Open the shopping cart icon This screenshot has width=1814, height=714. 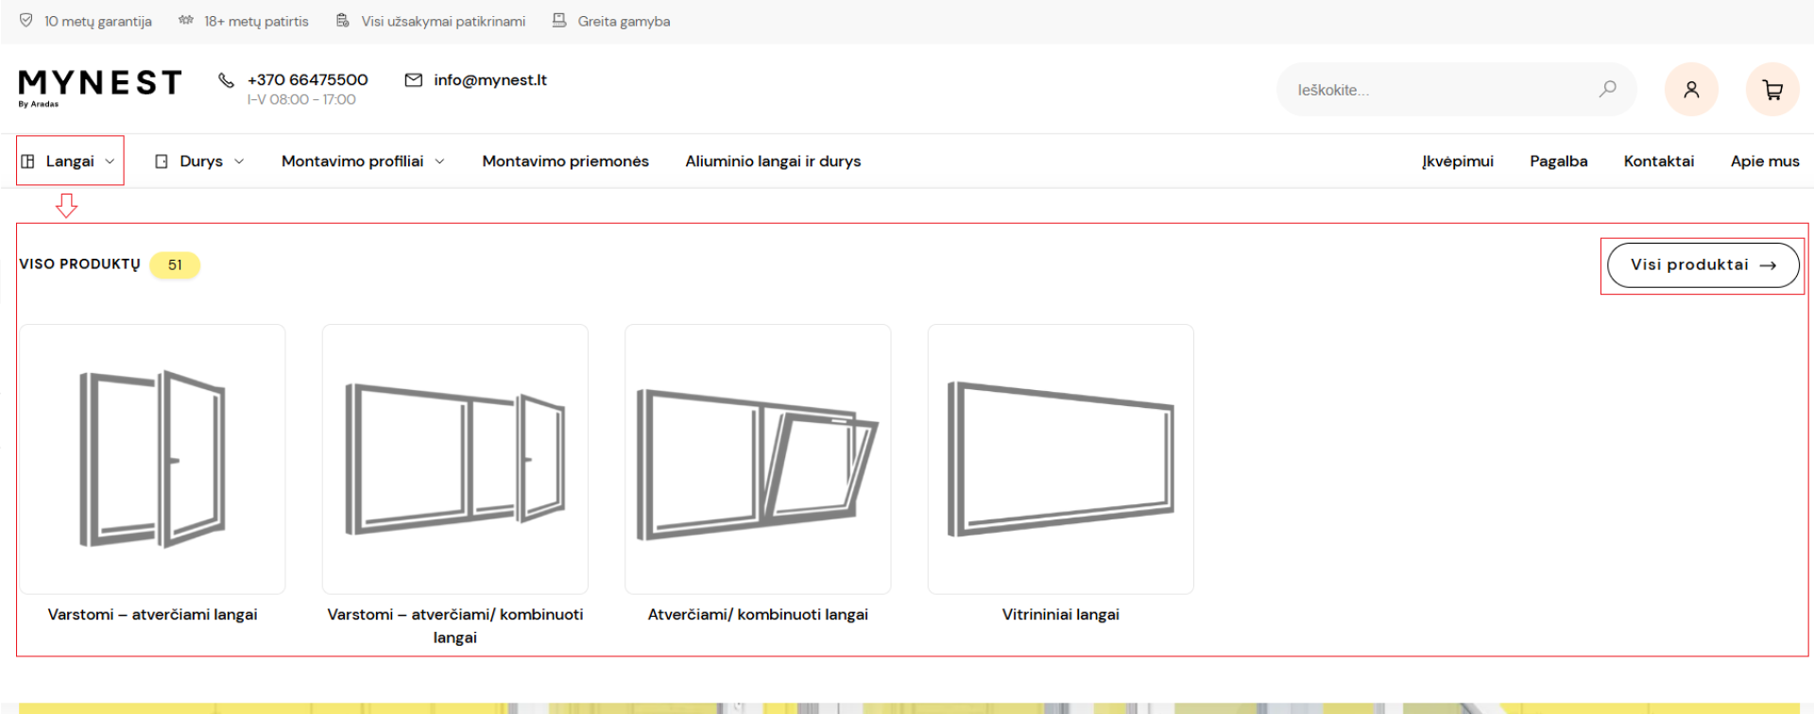tap(1772, 90)
